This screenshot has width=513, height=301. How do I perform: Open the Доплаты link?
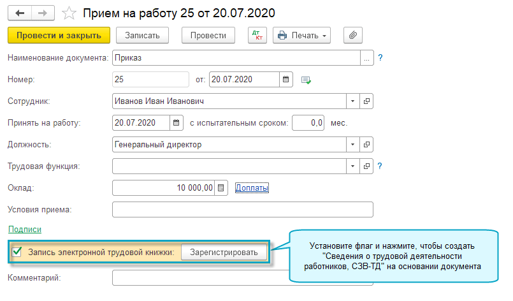(x=252, y=188)
